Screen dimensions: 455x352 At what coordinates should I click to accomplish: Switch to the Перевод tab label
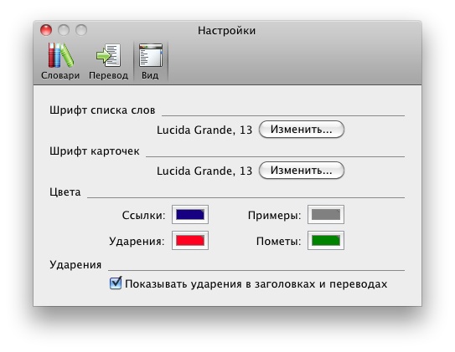pos(108,75)
